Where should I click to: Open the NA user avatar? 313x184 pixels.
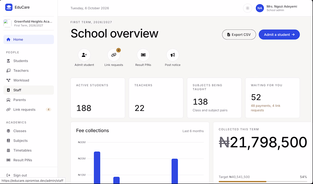(x=260, y=8)
